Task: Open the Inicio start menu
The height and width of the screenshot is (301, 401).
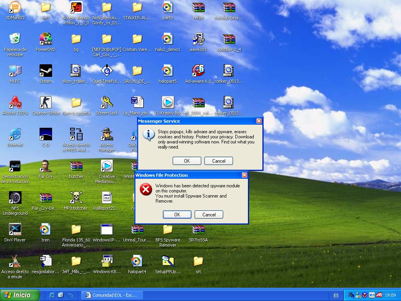Action: (x=20, y=295)
